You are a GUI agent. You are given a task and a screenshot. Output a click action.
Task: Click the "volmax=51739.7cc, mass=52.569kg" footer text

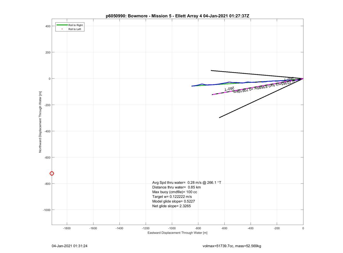coord(232,246)
